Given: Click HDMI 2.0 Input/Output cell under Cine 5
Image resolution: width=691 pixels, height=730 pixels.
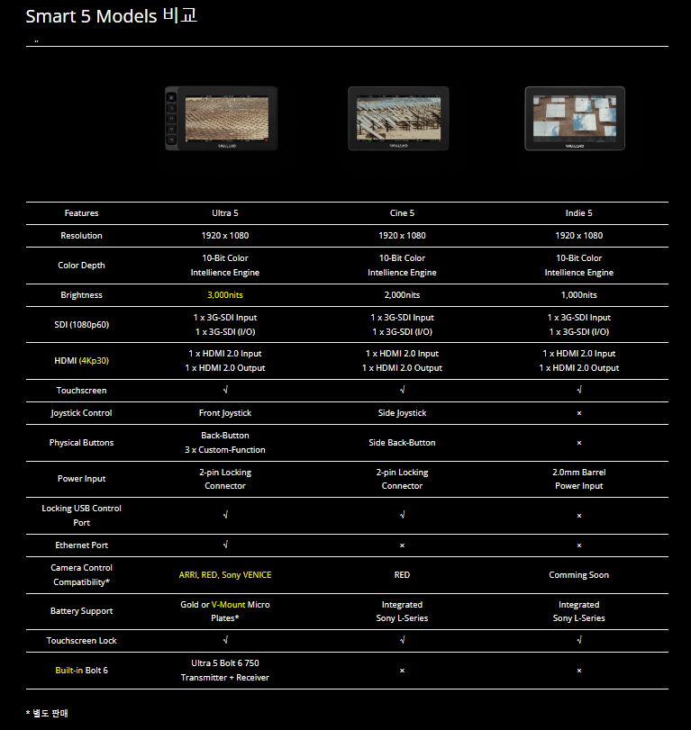Looking at the screenshot, I should [x=402, y=361].
